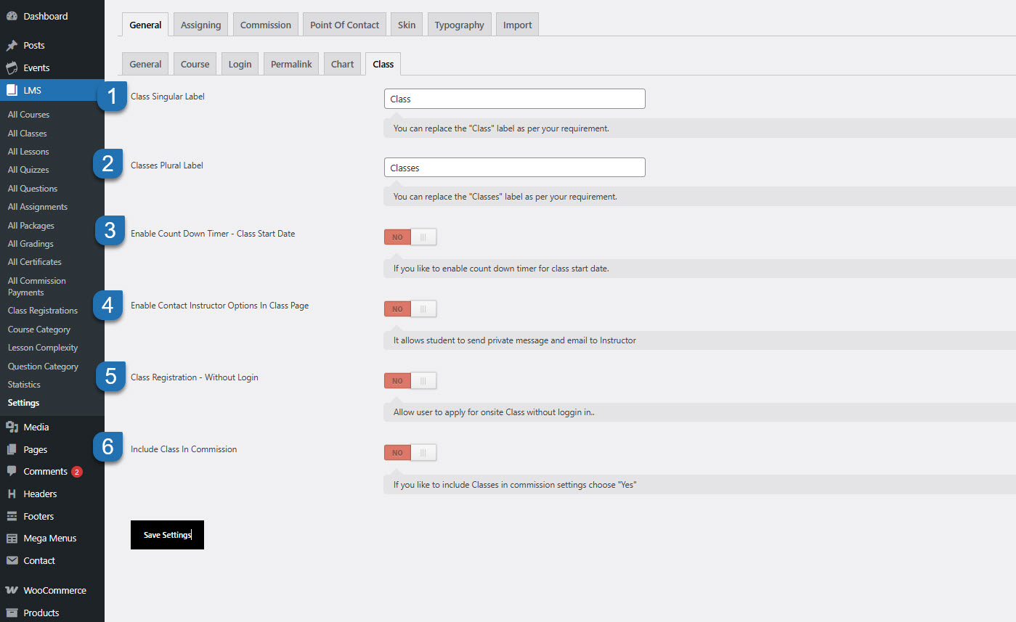Click the Save Settings button
Image resolution: width=1016 pixels, height=622 pixels.
click(167, 535)
